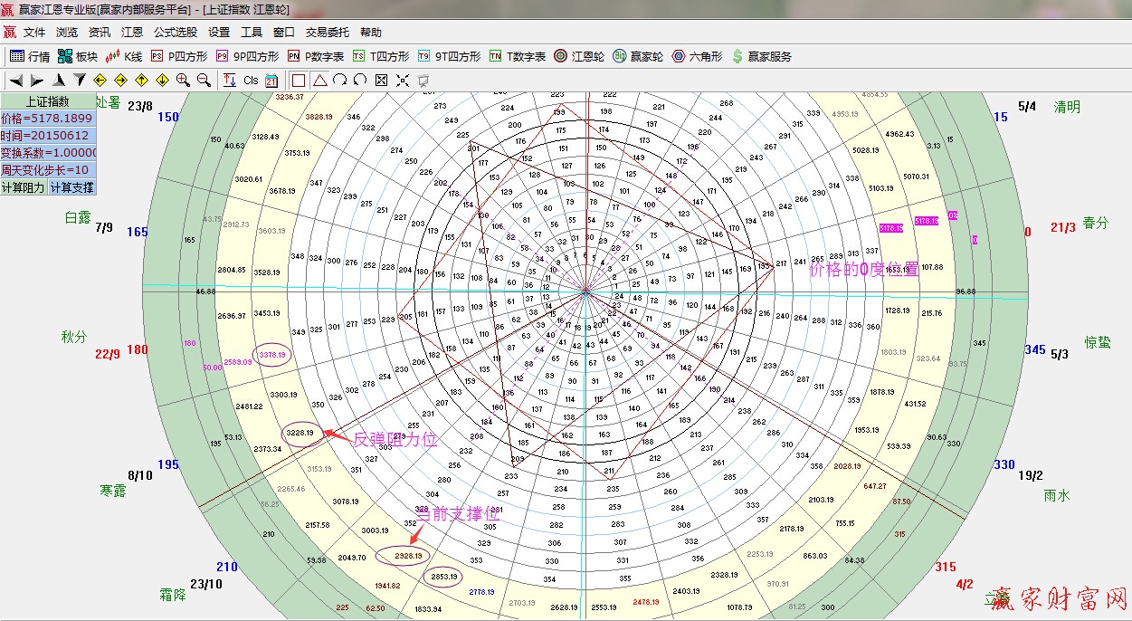Screen dimensions: 1132x621
Task: Select the square drawing tool
Action: click(299, 80)
